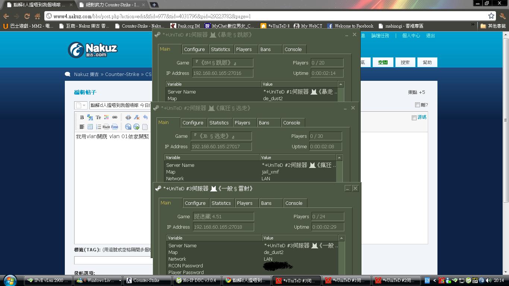This screenshot has width=509, height=286.
Task: Open the 其他書籤 bookmarks folder
Action: point(493,26)
